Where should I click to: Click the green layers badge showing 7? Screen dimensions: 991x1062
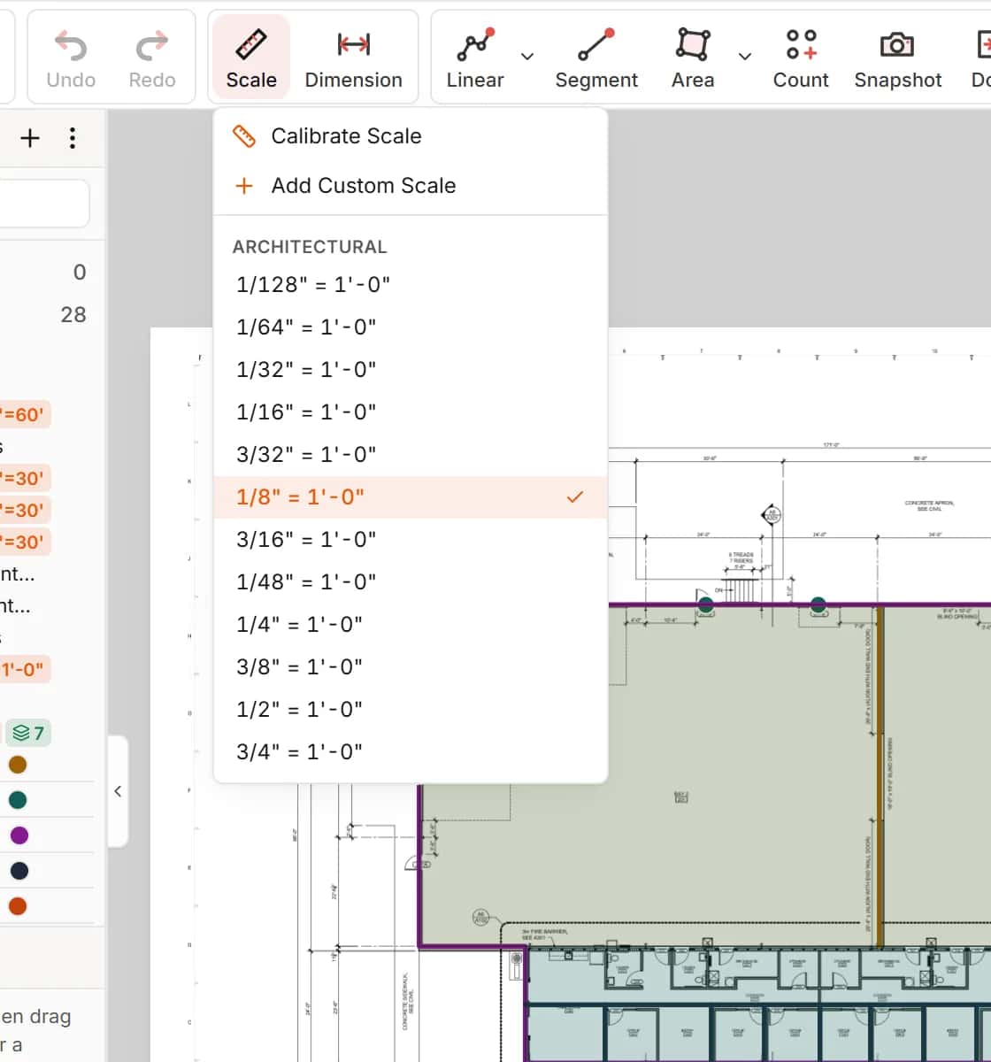tap(28, 733)
